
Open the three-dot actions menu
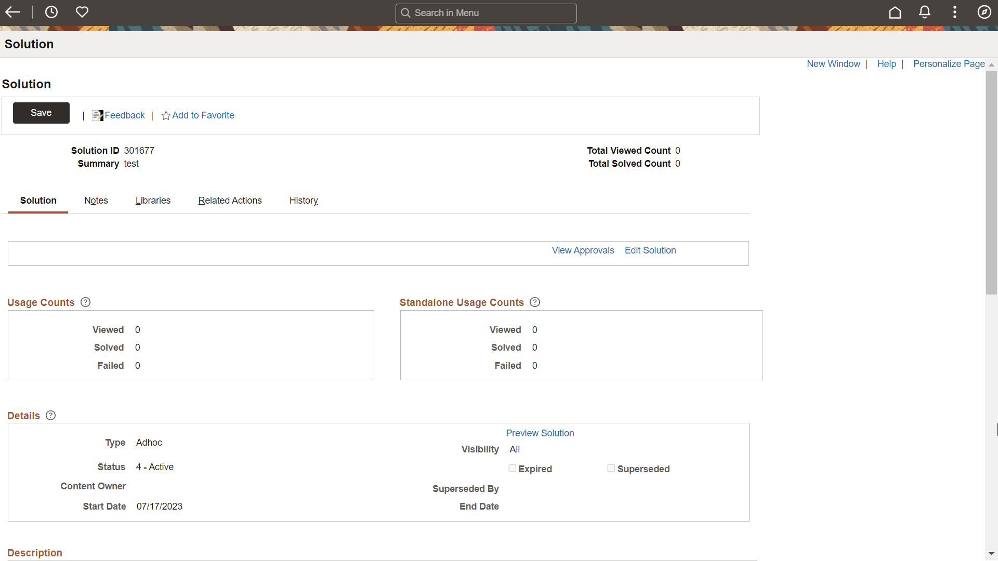click(955, 12)
